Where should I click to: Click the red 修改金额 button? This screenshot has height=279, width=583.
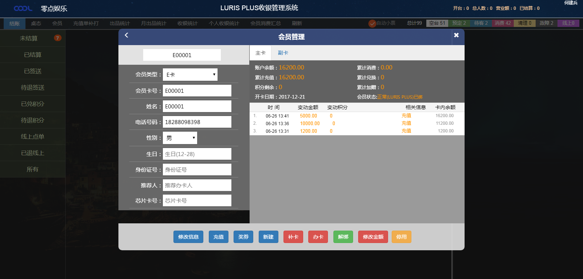[x=373, y=237]
